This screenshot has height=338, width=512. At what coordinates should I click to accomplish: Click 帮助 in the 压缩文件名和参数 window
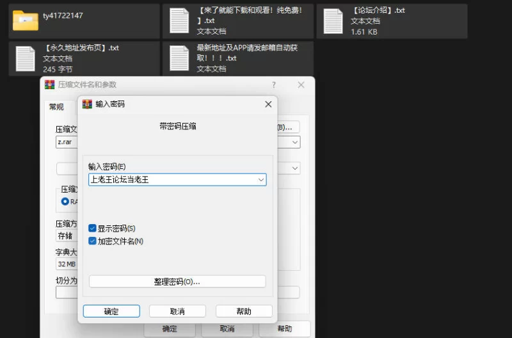pyautogui.click(x=284, y=328)
